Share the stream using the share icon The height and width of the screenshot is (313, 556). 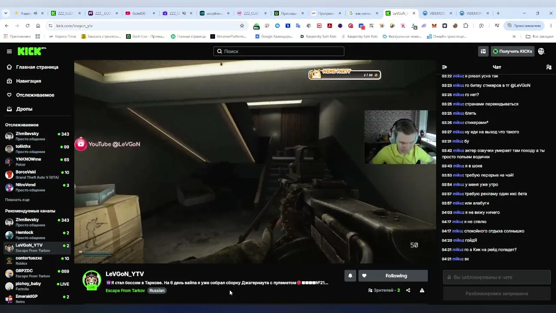pos(408,290)
